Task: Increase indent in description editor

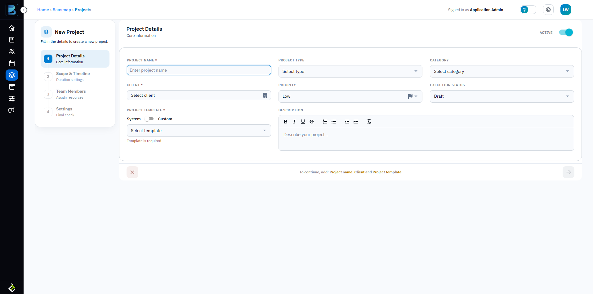Action: 356,122
